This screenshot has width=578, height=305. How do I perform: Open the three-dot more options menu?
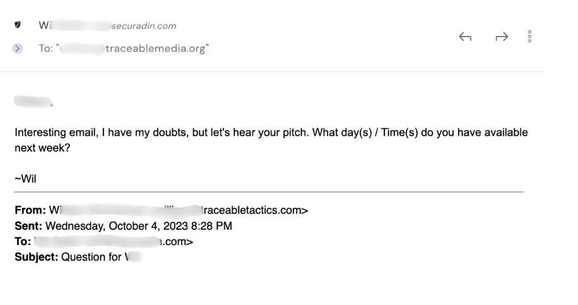tap(529, 36)
